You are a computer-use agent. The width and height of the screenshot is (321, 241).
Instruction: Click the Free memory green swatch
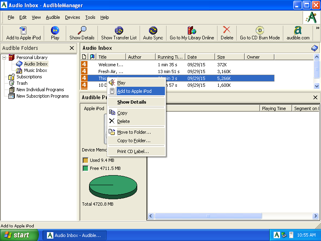85,168
